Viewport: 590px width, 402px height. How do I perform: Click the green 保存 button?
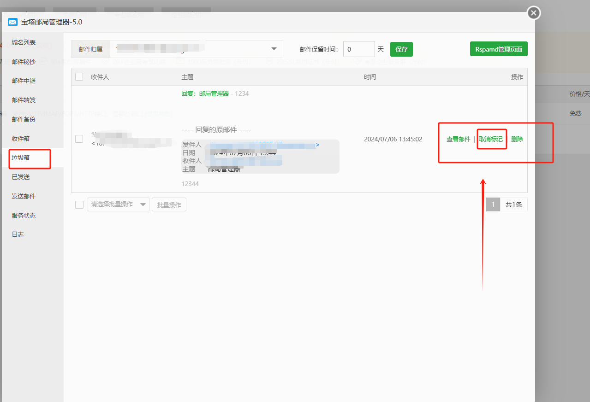tap(401, 49)
